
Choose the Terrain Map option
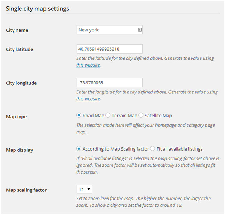tap(108, 116)
